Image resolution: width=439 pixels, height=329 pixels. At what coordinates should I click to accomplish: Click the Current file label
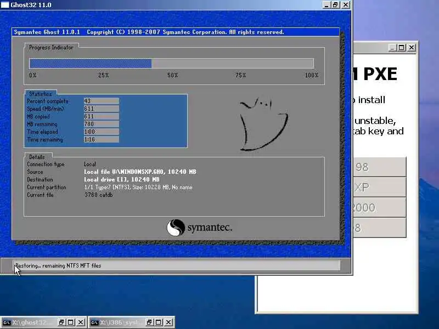(x=40, y=195)
